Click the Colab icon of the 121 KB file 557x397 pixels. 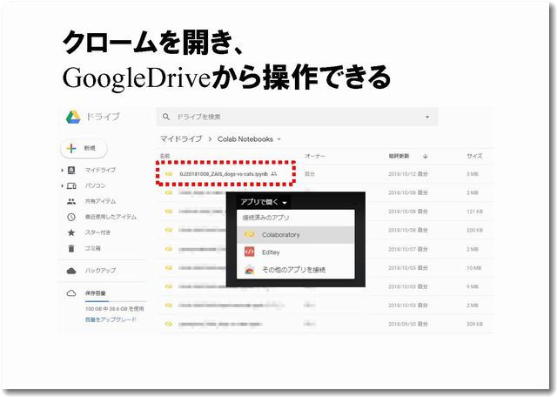[x=169, y=211]
